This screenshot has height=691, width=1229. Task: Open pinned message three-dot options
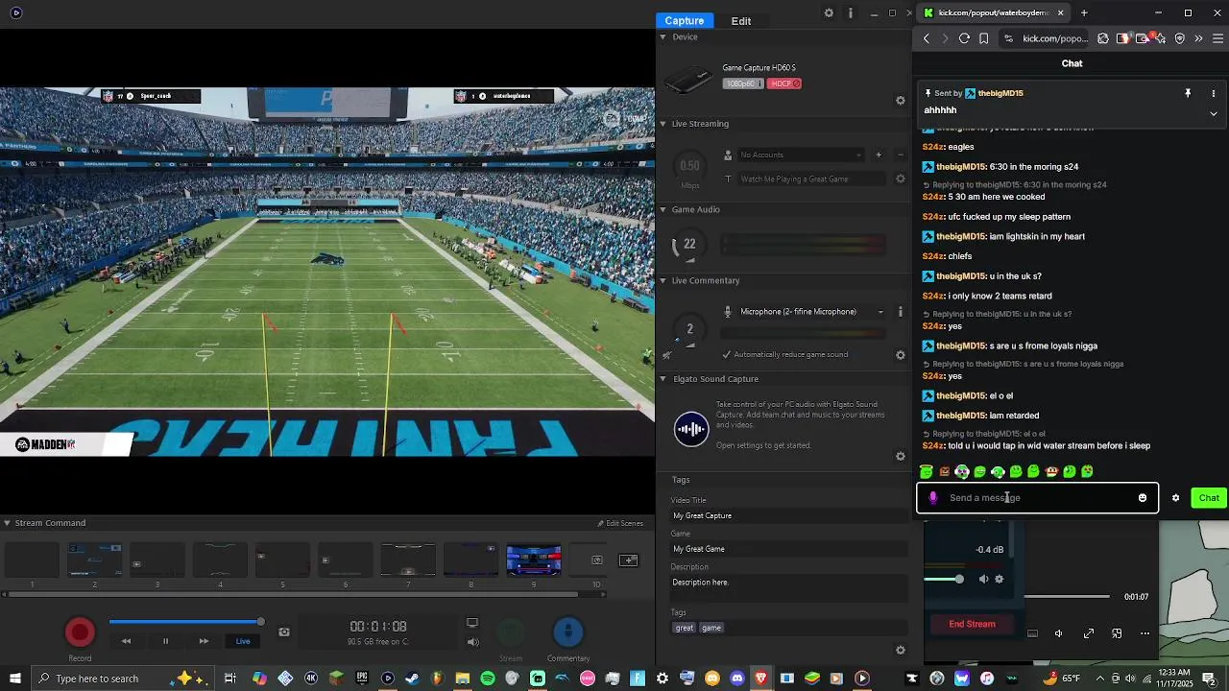click(1214, 93)
